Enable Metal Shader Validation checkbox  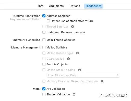[x=44, y=94]
